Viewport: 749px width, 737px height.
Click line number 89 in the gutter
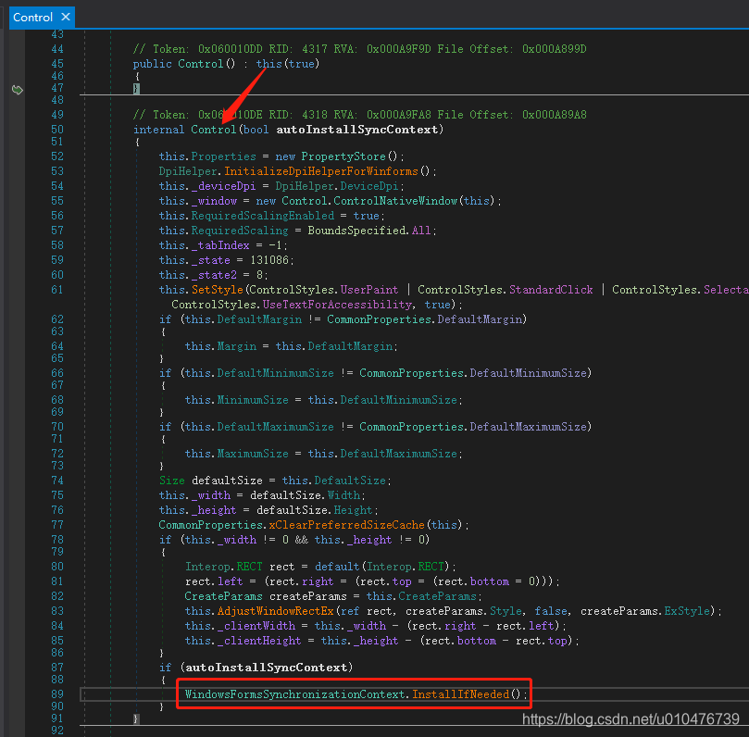pyautogui.click(x=57, y=694)
